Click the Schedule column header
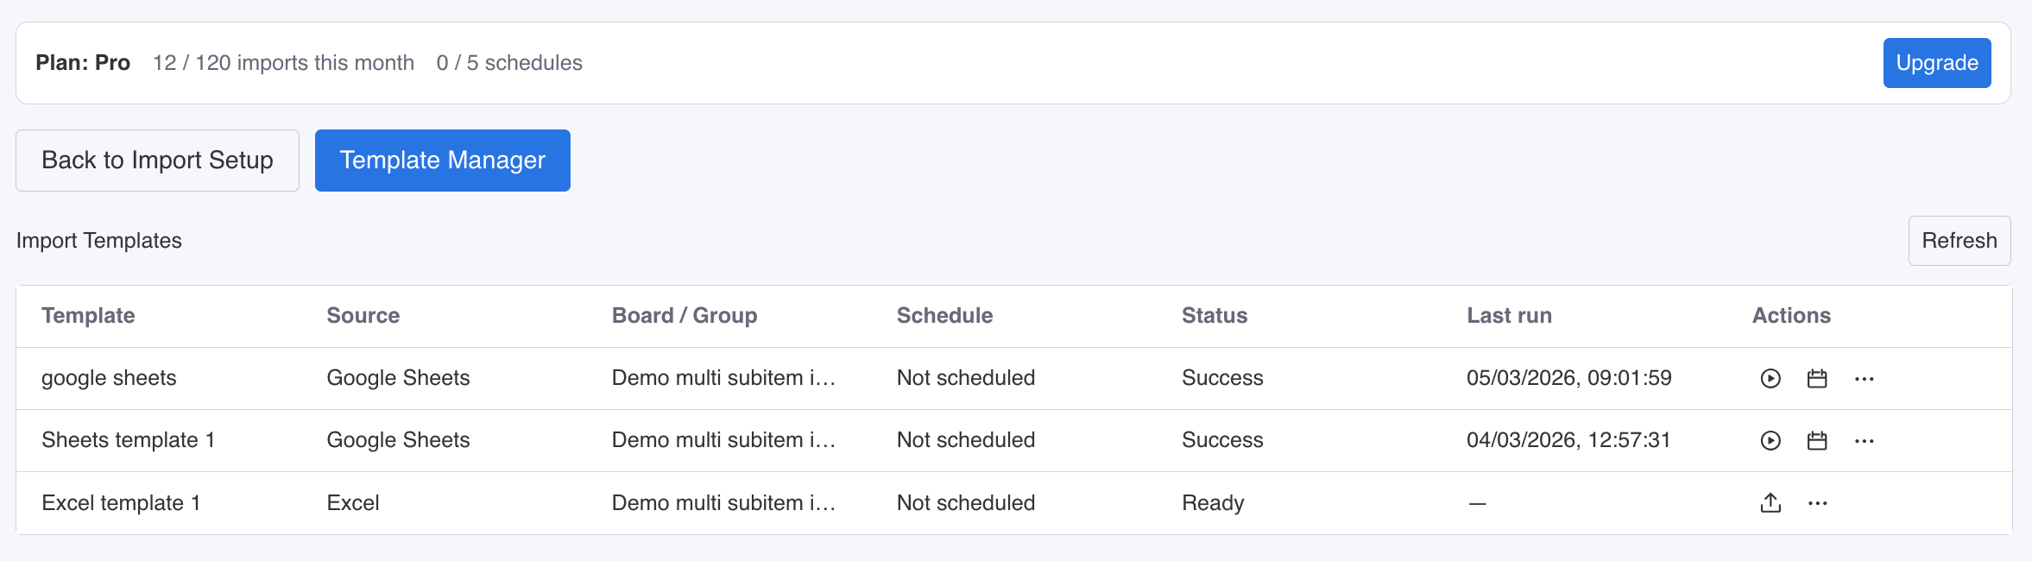Viewport: 2032px width, 561px height. (x=944, y=316)
